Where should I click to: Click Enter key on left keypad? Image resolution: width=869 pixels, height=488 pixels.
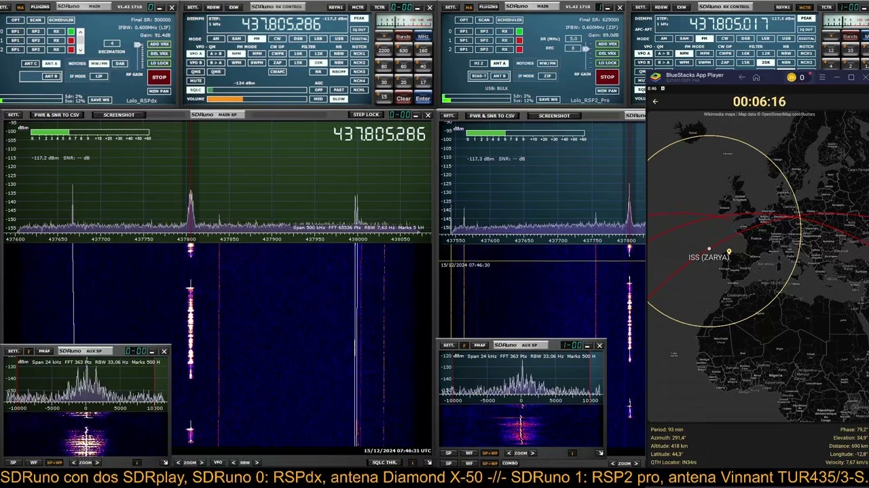coord(423,98)
